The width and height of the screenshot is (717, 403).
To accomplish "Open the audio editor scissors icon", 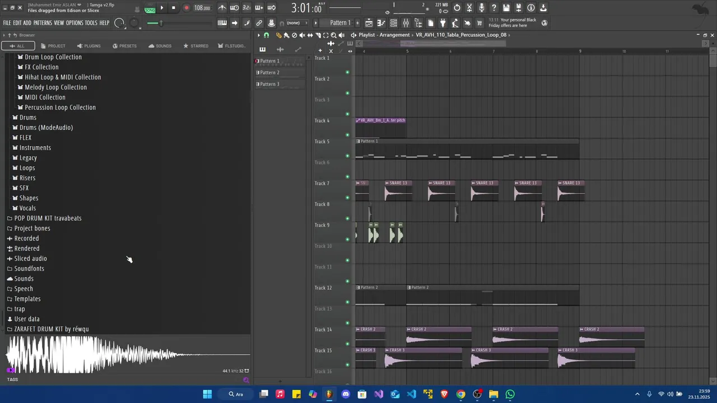I will (x=469, y=8).
